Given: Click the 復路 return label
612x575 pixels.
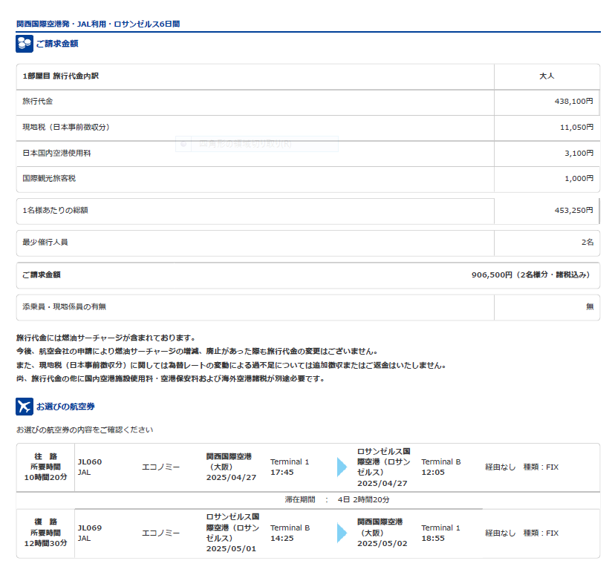Looking at the screenshot, I should [45, 522].
